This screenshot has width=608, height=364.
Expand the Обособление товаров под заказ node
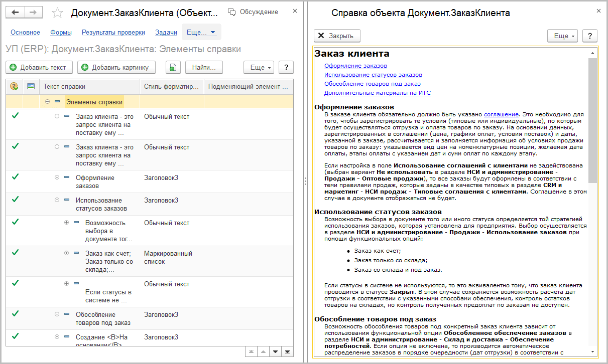point(57,314)
